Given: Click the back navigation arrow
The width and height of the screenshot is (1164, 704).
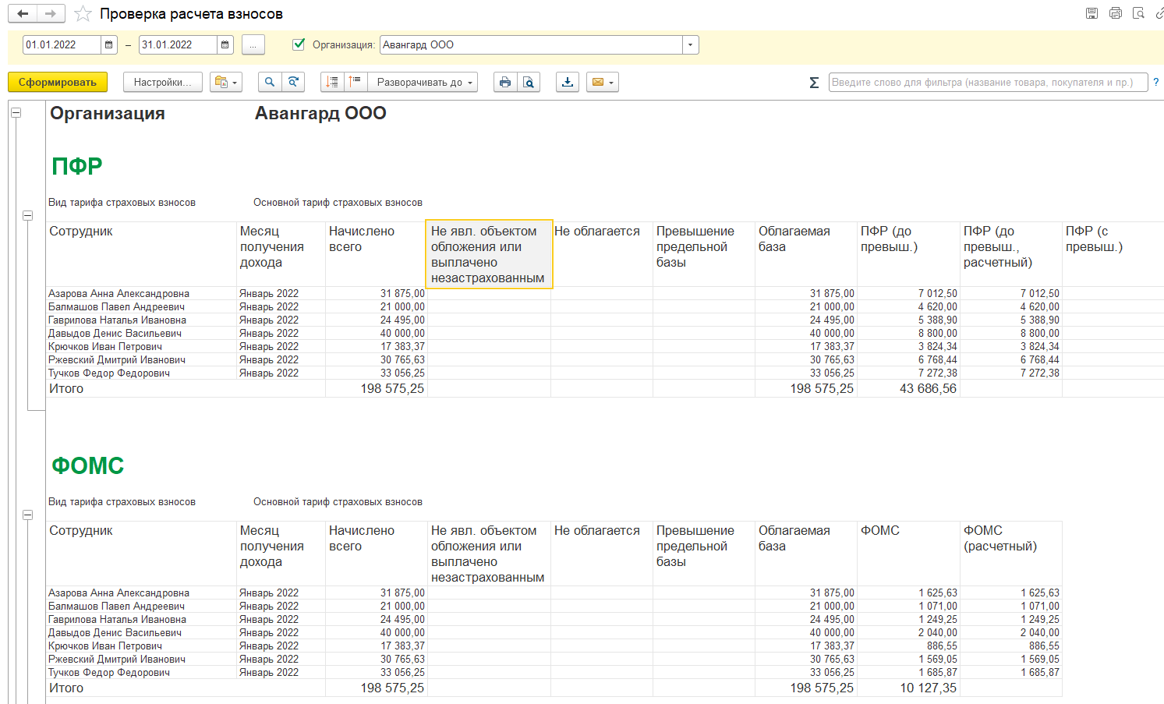Looking at the screenshot, I should click(x=23, y=13).
